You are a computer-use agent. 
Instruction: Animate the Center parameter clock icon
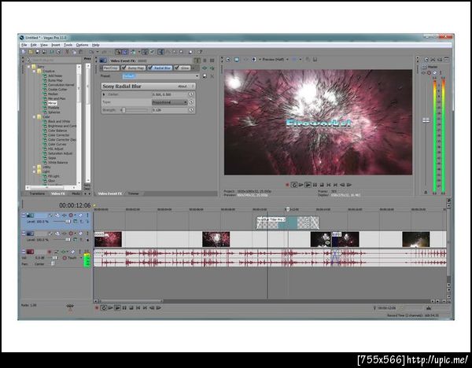[191, 94]
